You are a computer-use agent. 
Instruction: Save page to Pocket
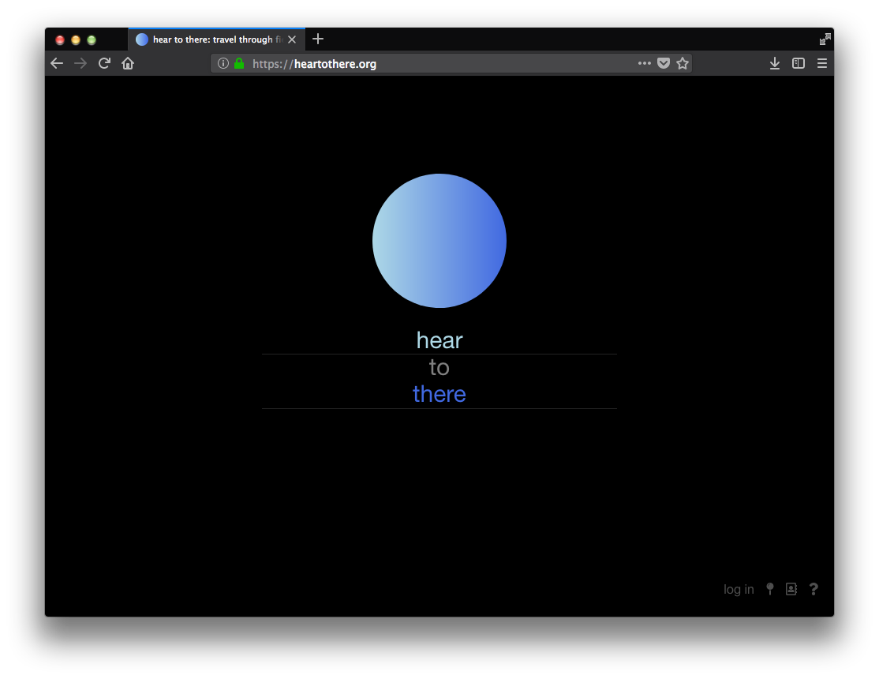pos(664,63)
